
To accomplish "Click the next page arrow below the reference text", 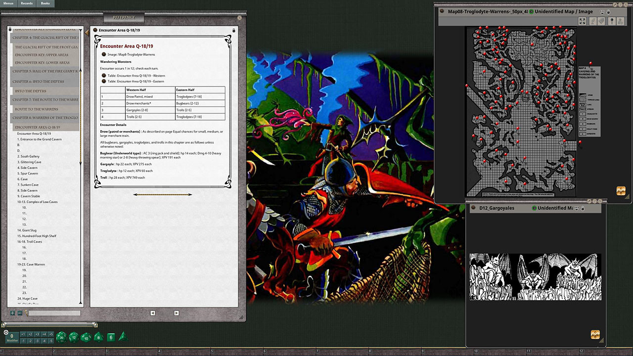I will pyautogui.click(x=177, y=313).
